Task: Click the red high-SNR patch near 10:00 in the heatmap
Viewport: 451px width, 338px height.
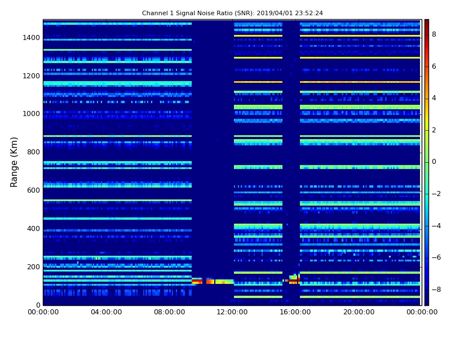Action: click(197, 281)
